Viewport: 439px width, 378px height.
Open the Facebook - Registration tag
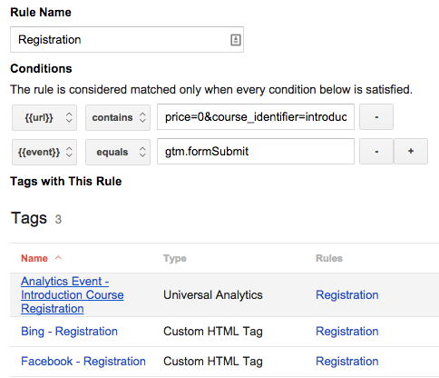(83, 362)
